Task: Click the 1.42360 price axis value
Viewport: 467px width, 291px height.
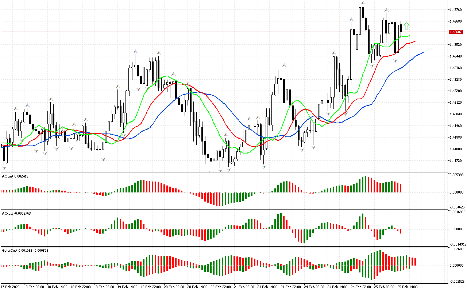Action: (x=456, y=68)
